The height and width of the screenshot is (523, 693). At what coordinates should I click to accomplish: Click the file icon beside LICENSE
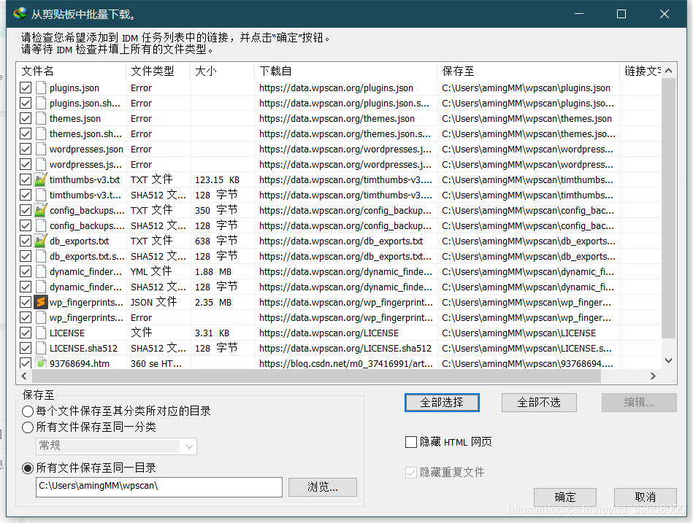point(41,333)
